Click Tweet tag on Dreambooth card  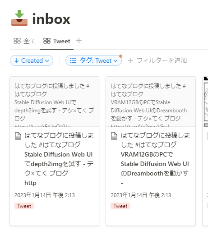pos(120,206)
